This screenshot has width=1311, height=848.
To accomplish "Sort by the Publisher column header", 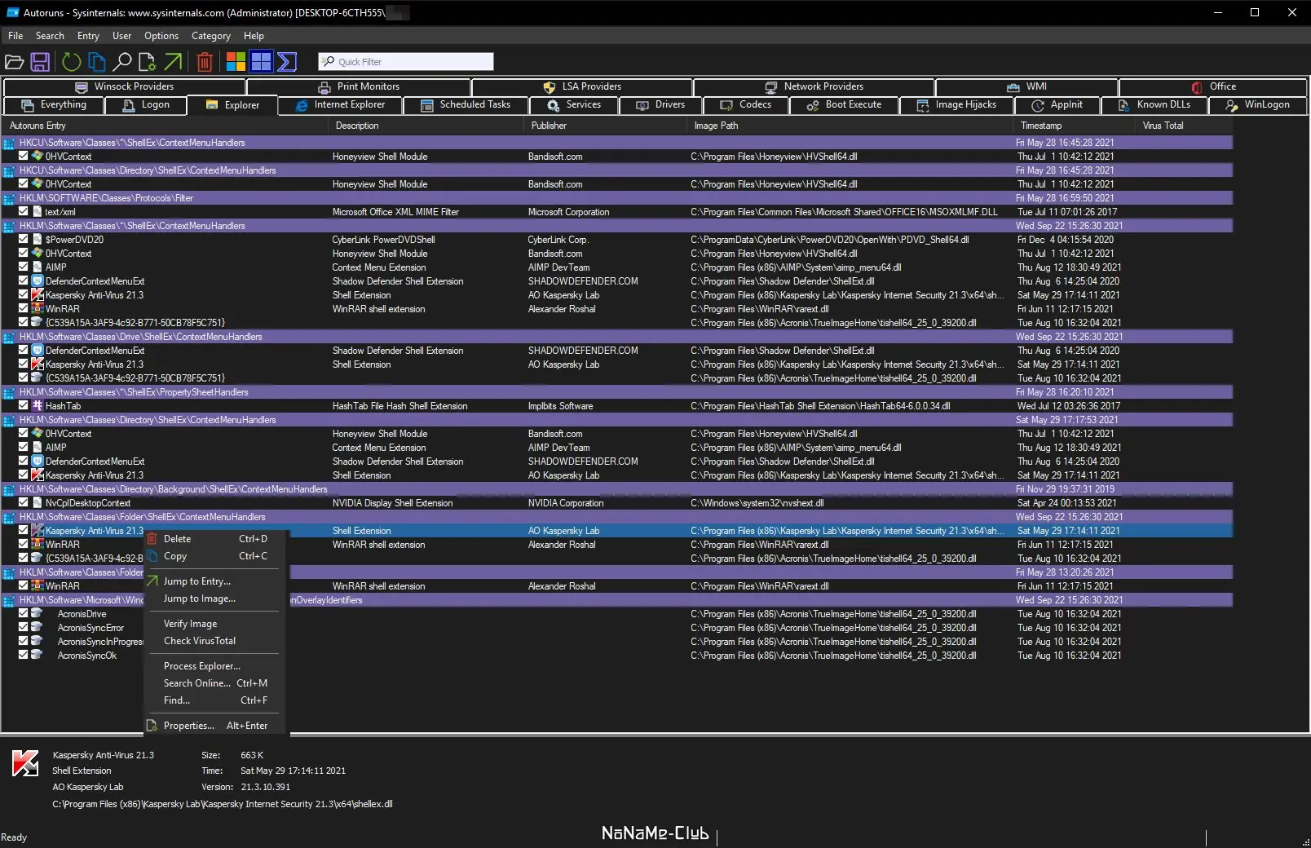I will tap(549, 126).
